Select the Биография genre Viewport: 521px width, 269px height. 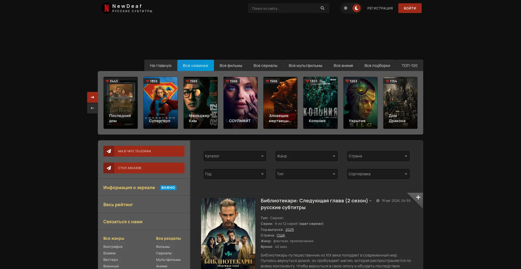coord(113,247)
